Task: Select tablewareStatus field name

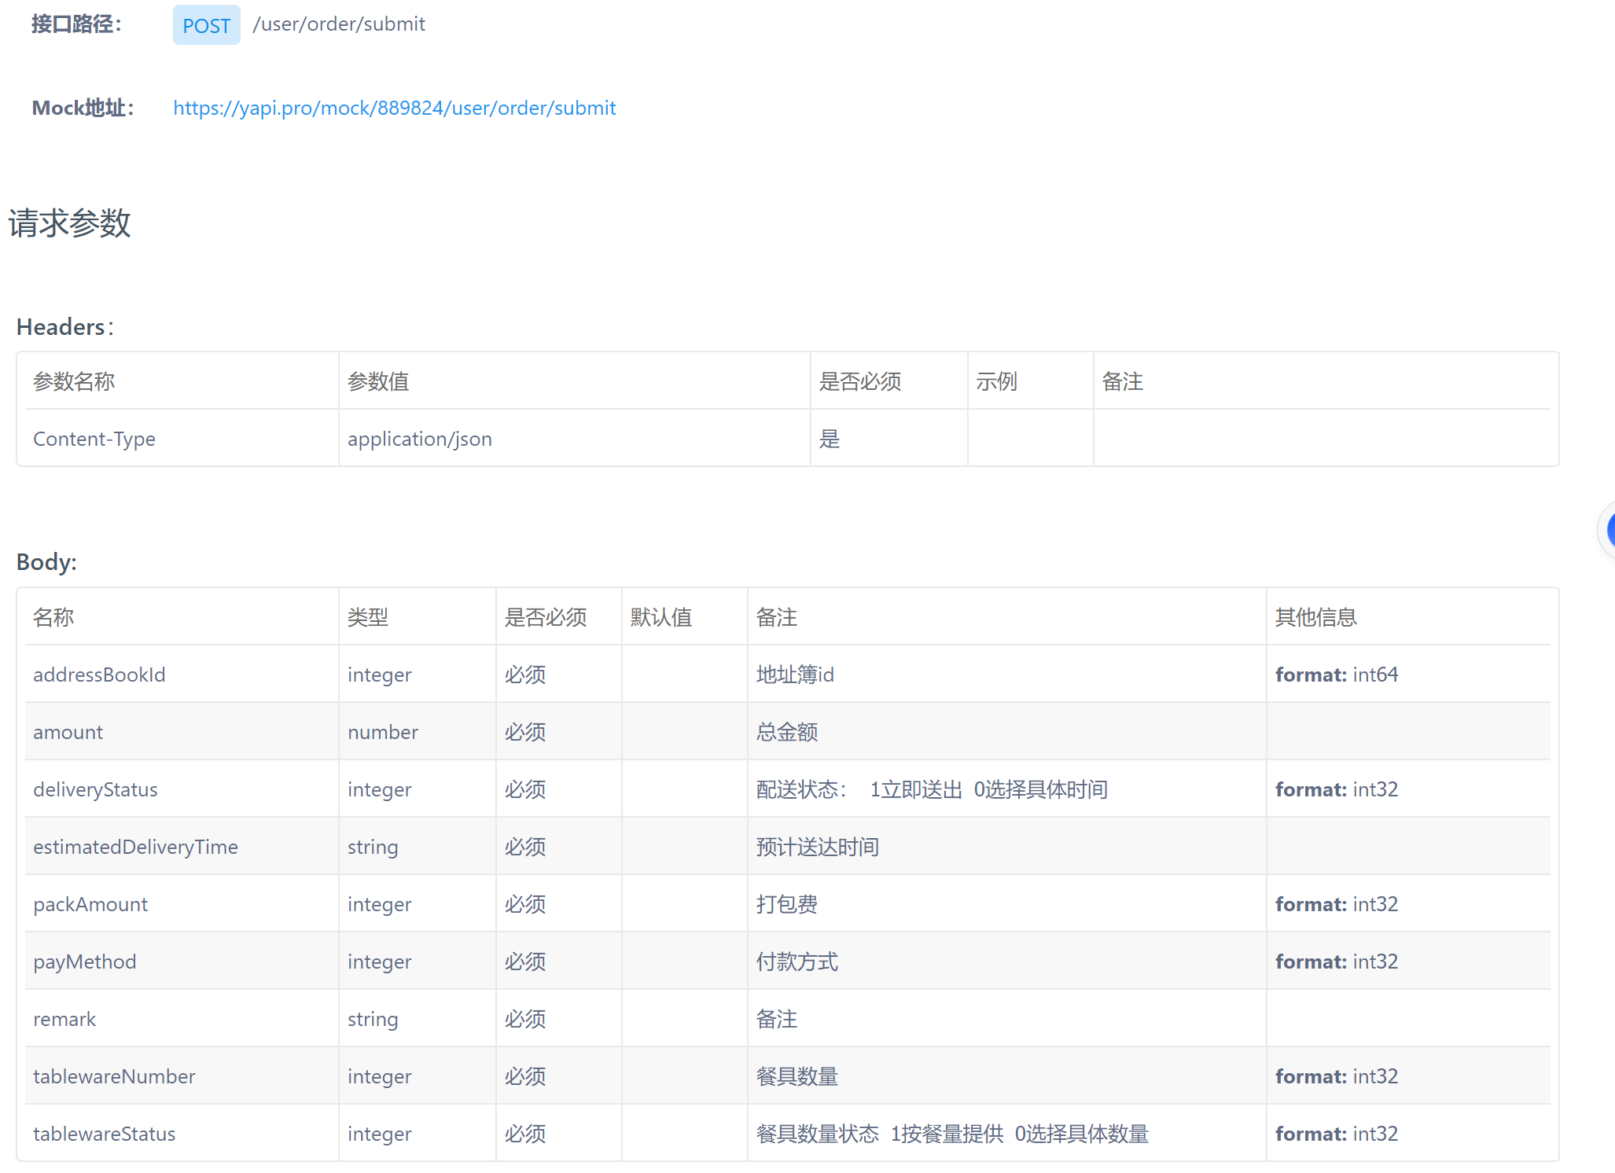Action: click(x=104, y=1134)
